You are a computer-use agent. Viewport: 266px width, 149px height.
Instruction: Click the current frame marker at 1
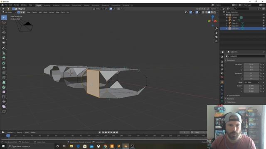point(8,136)
